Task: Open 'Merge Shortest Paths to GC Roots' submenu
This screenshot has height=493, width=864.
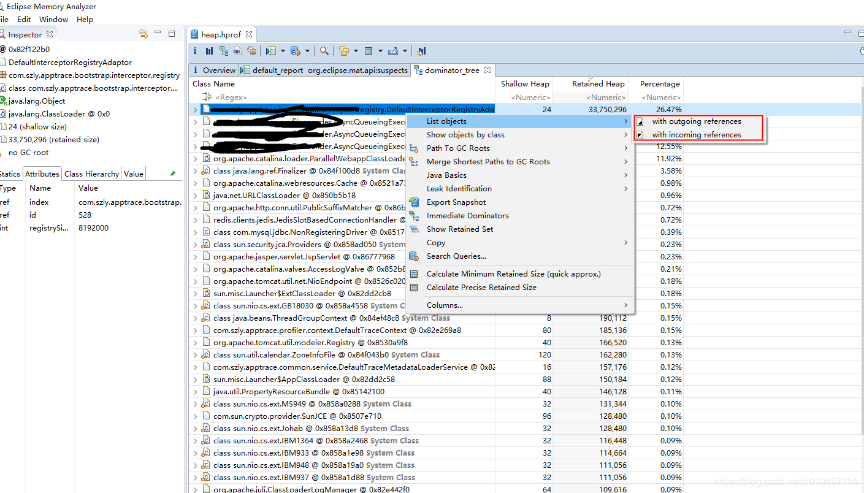Action: [519, 162]
